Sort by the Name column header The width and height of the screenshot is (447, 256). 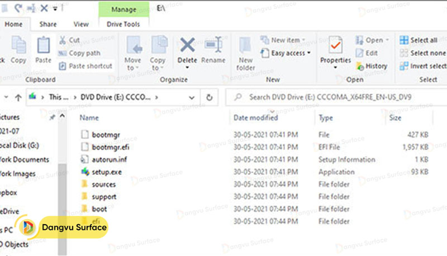click(89, 118)
